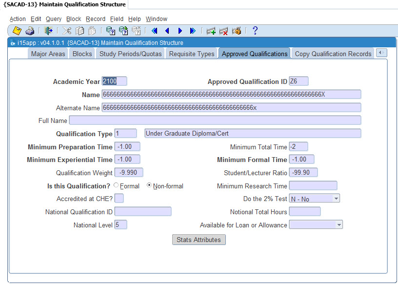398x284 pixels.
Task: Click the Print icon
Action: point(30,31)
